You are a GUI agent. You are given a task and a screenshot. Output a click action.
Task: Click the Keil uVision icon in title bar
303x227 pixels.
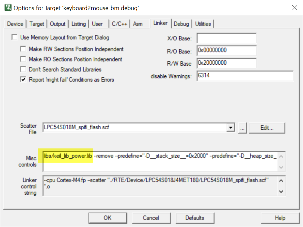click(x=8, y=8)
